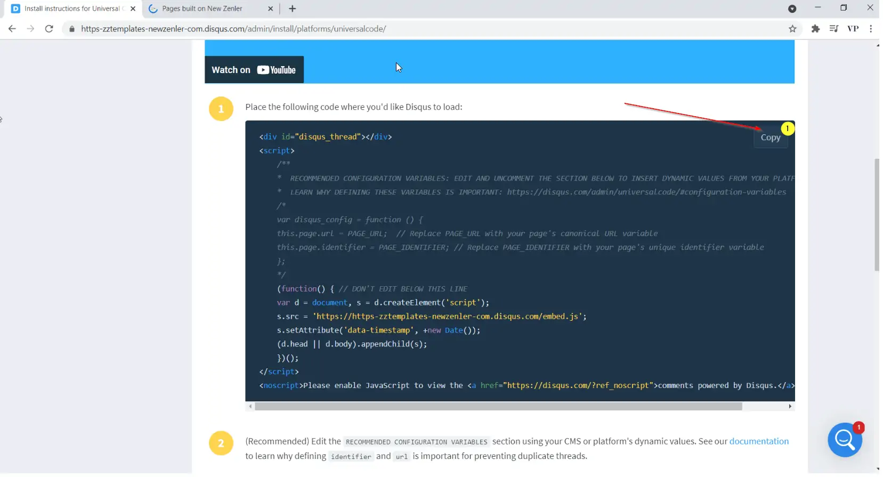Close the Pages built on New Zenler tab
The image size is (883, 477).
point(270,9)
